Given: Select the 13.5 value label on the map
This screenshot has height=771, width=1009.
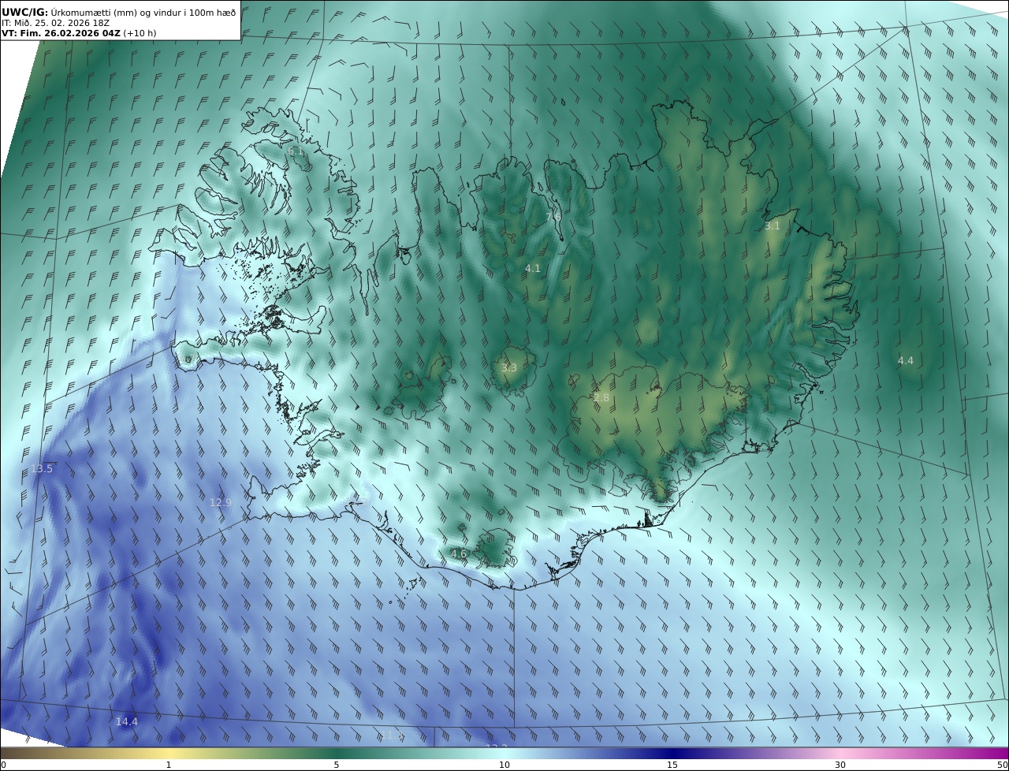Looking at the screenshot, I should [42, 469].
